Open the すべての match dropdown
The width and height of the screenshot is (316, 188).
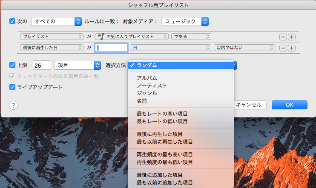tap(56, 21)
